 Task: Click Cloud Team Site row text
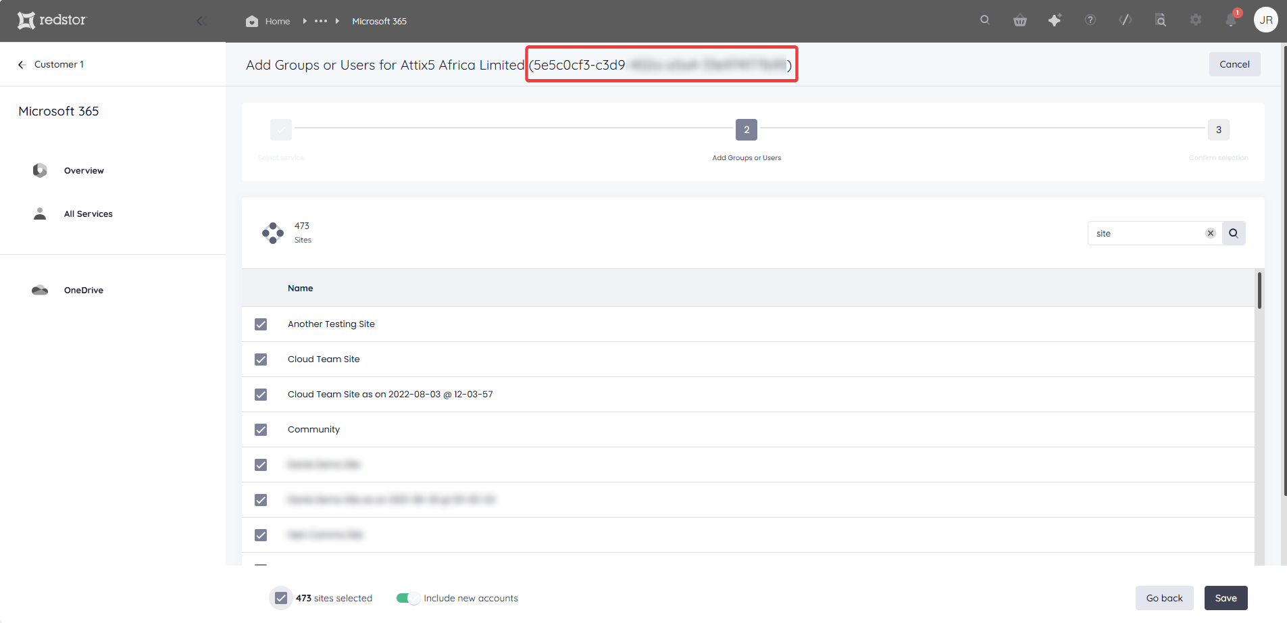pos(324,359)
